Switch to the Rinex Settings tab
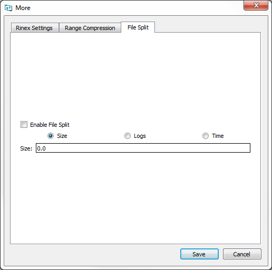The image size is (272, 270). (x=35, y=28)
